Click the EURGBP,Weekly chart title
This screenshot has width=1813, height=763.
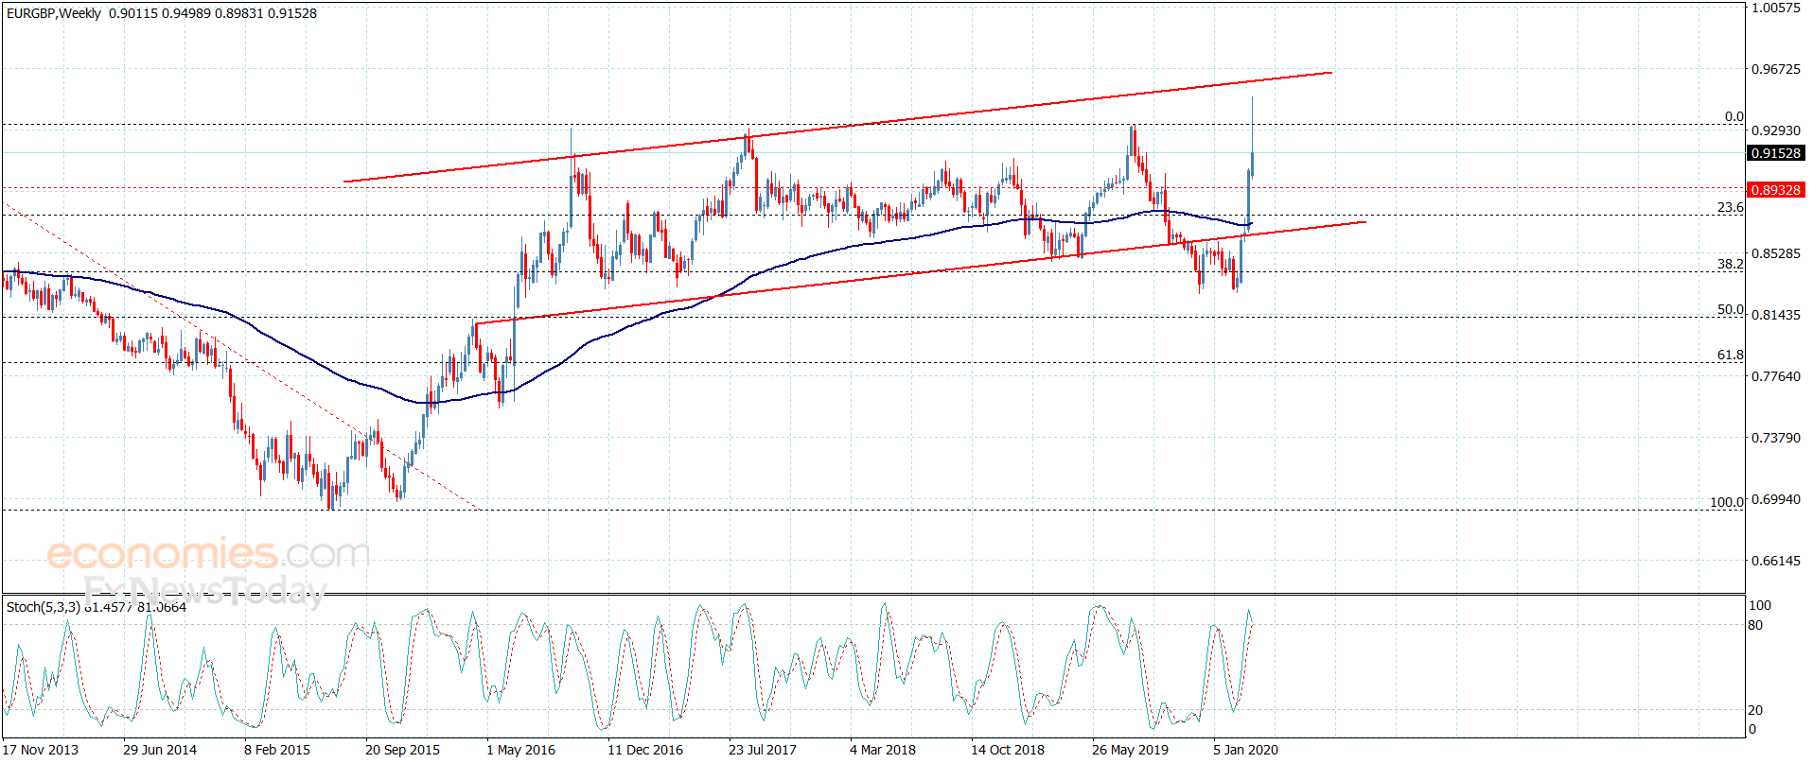pyautogui.click(x=54, y=13)
